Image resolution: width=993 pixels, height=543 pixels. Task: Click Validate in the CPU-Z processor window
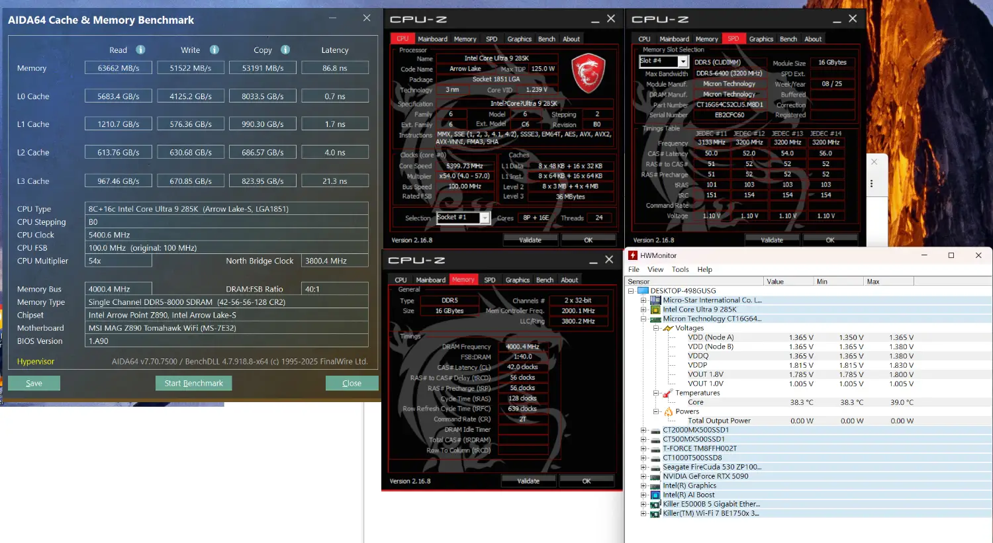tap(530, 240)
